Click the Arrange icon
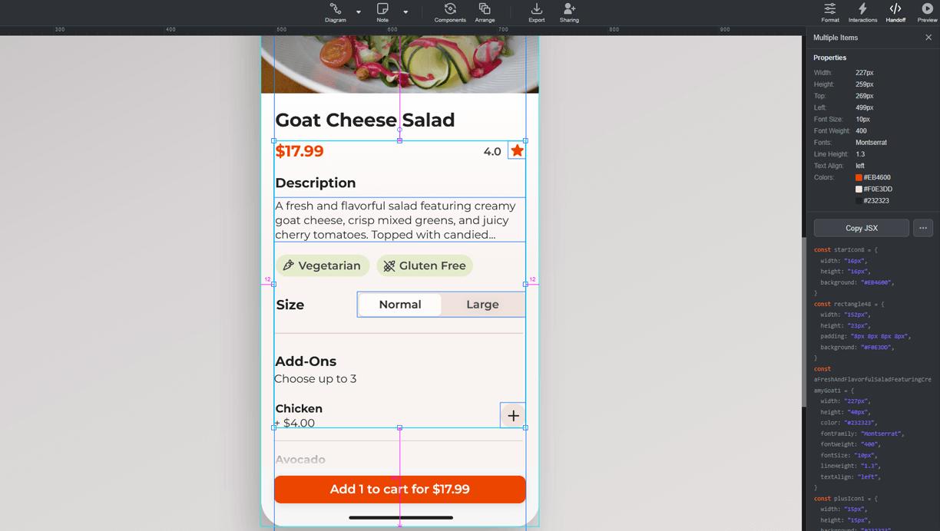Viewport: 940px width, 531px height. point(485,12)
